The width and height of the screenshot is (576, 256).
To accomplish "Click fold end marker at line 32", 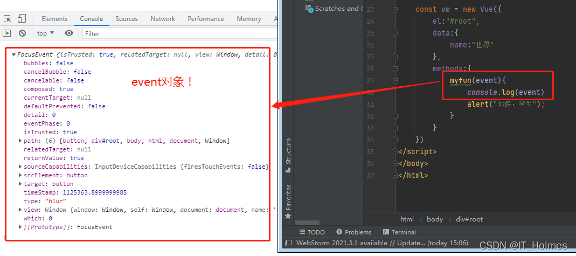I will pos(395,116).
